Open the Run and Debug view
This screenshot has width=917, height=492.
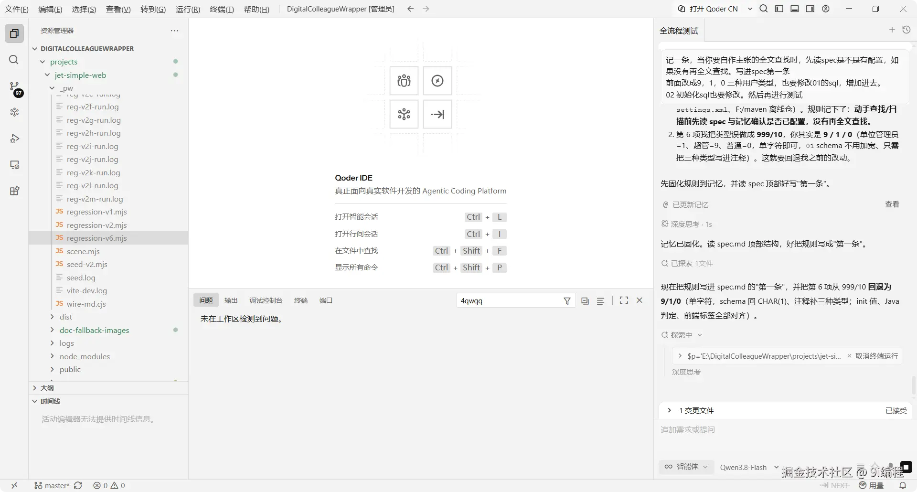14,139
